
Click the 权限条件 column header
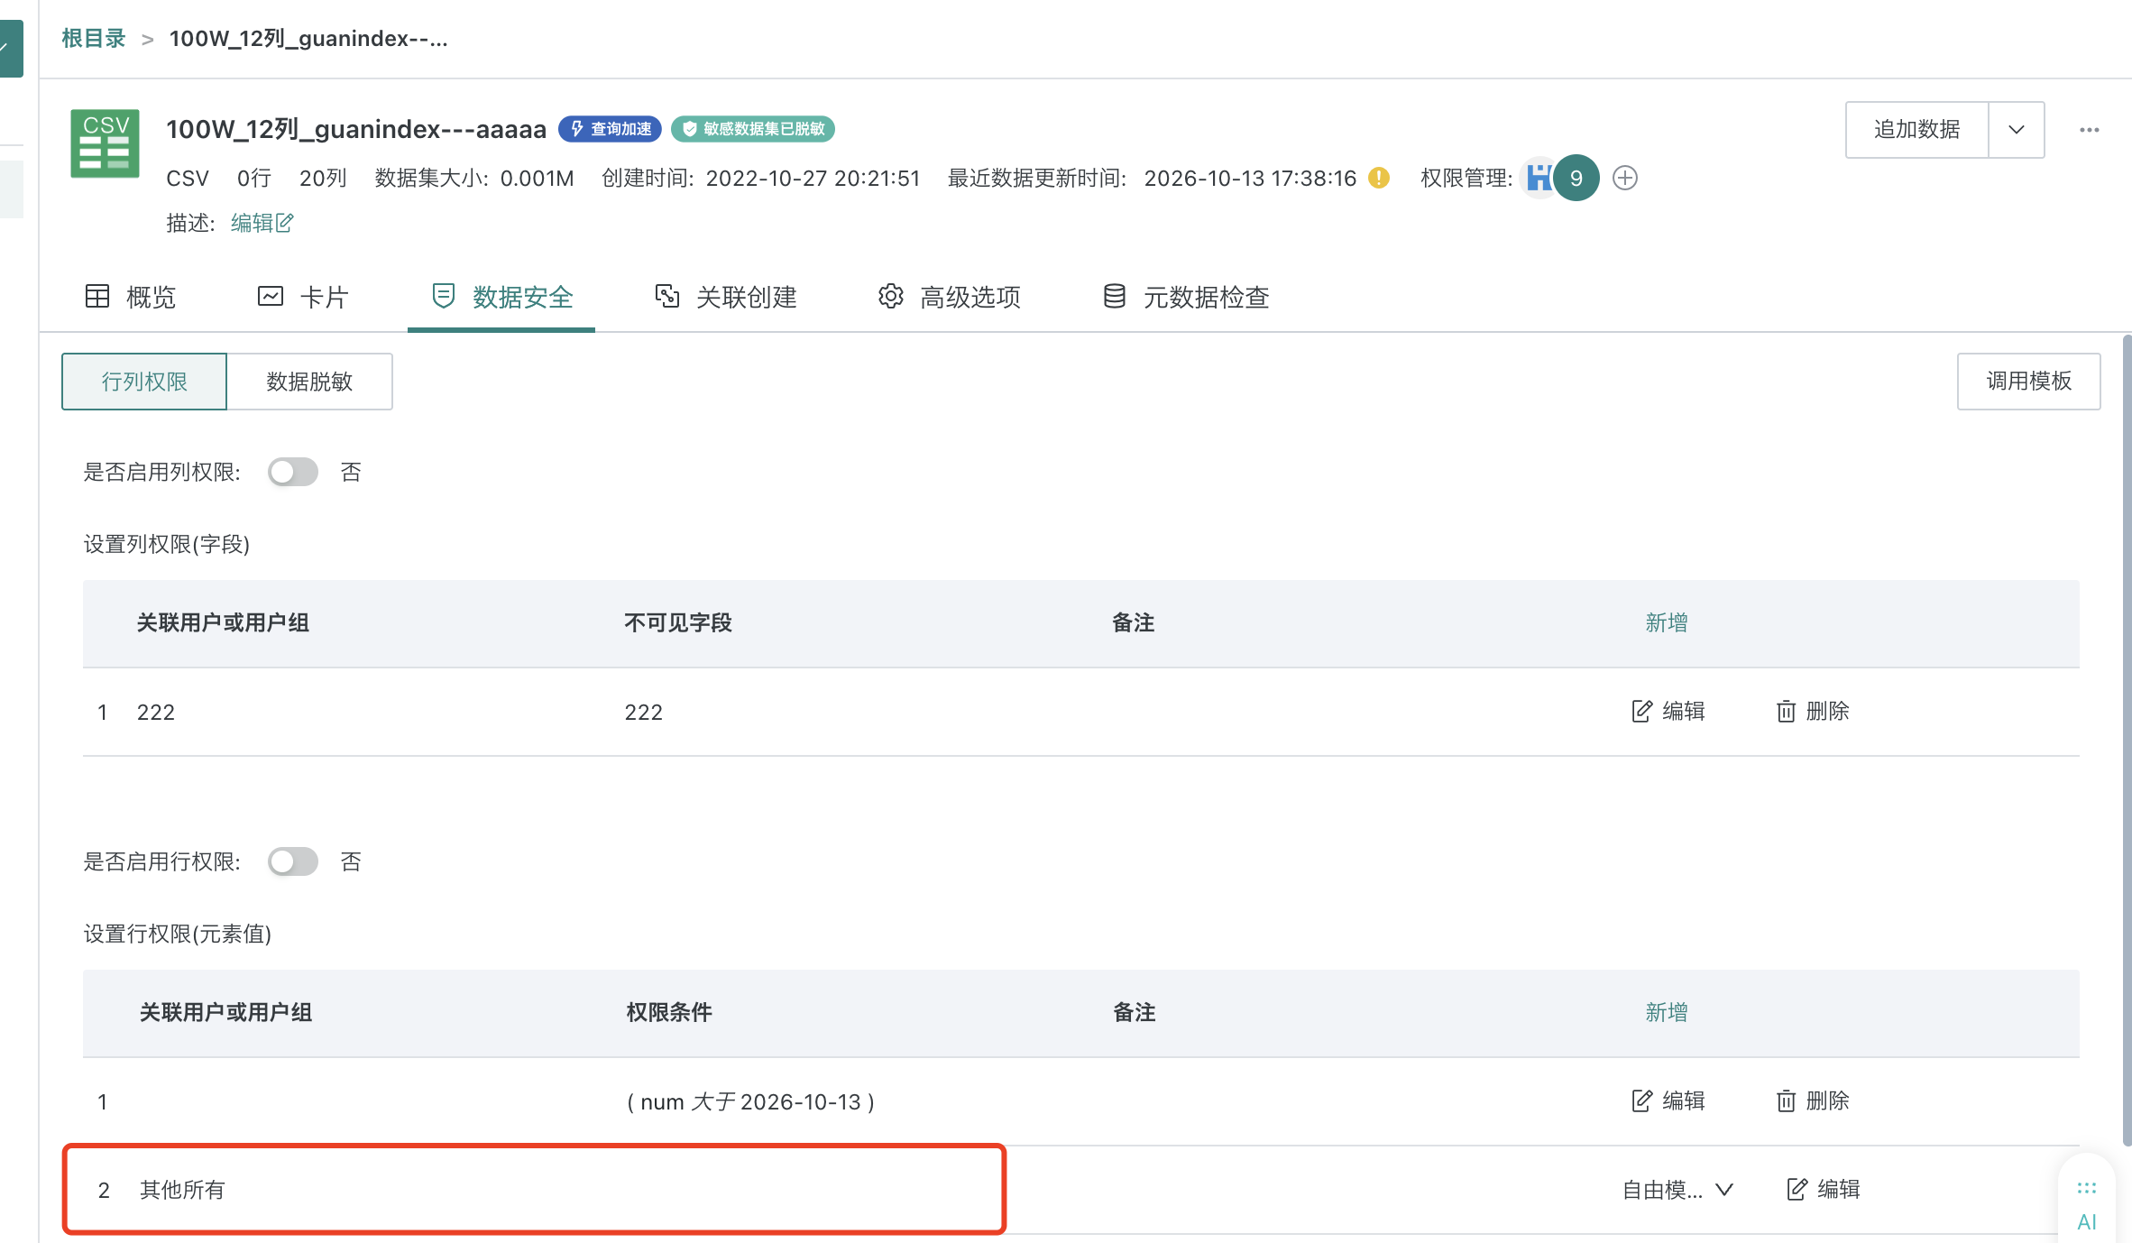pos(669,1013)
